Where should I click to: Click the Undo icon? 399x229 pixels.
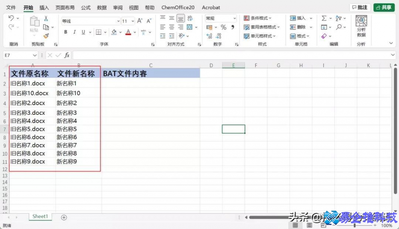11,18
